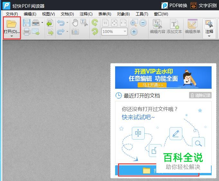The image size is (219, 181).
Task: Click the 马上开通 VIP button in banner
Action: point(152,85)
